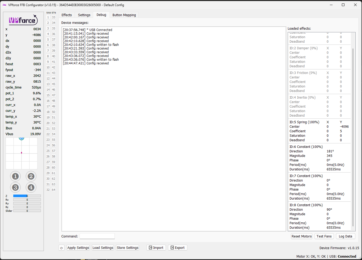This screenshot has height=260, width=362.
Task: Click the "ID:6 Constant (100%)" effect heading
Action: tap(306, 147)
